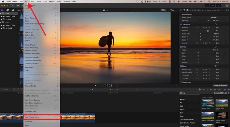Toggle the Crop checkbox
The height and width of the screenshot is (127, 230).
pos(181,47)
